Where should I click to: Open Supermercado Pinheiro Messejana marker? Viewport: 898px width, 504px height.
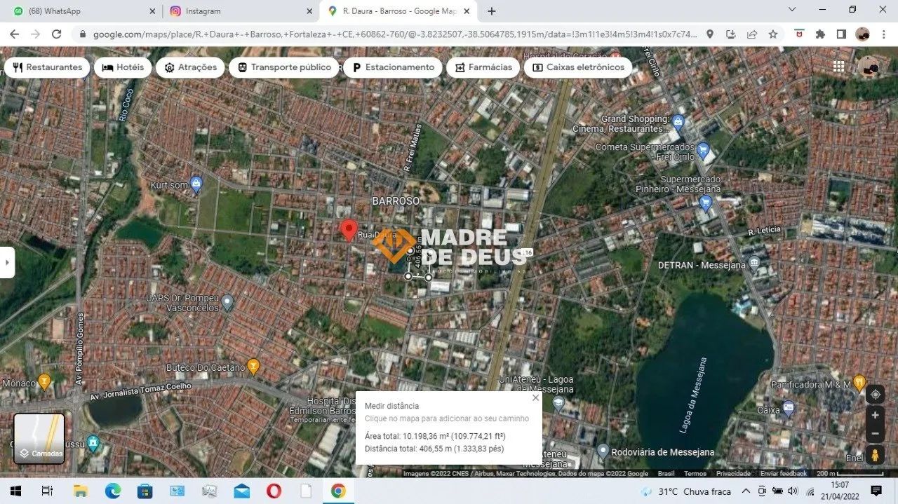tap(706, 203)
